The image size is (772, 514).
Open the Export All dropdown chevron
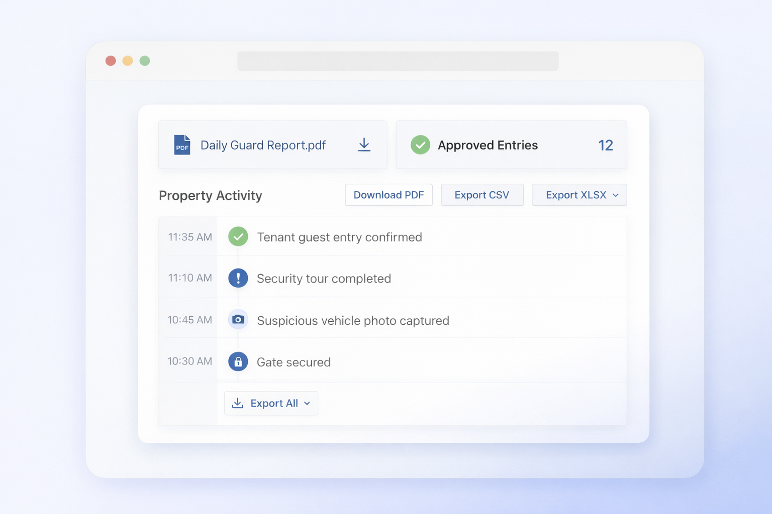point(307,404)
